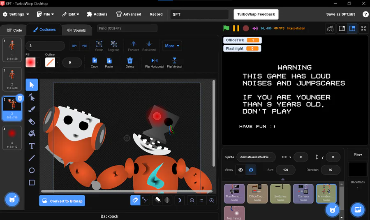This screenshot has height=220, width=370.
Task: Click the Undo arrow
Action: pos(74,46)
